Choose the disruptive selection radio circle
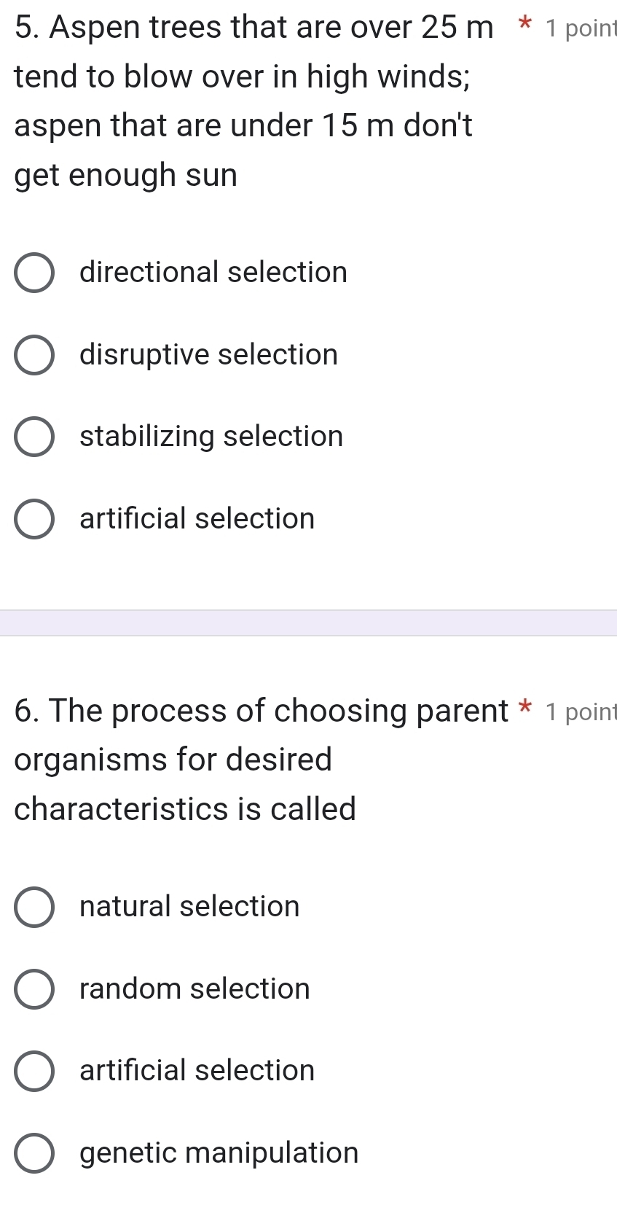This screenshot has width=617, height=1213. point(34,356)
